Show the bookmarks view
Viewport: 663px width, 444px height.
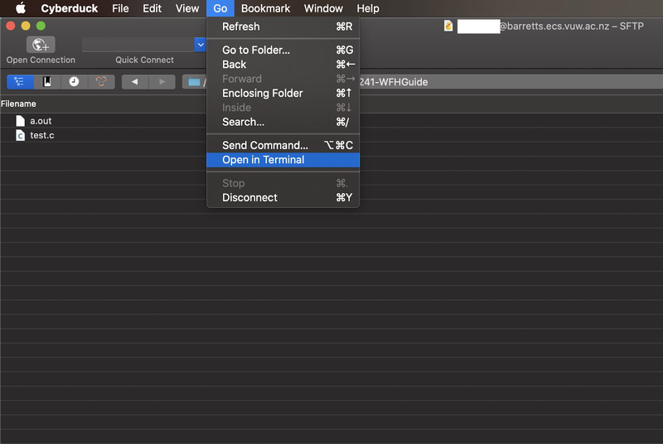pyautogui.click(x=47, y=81)
